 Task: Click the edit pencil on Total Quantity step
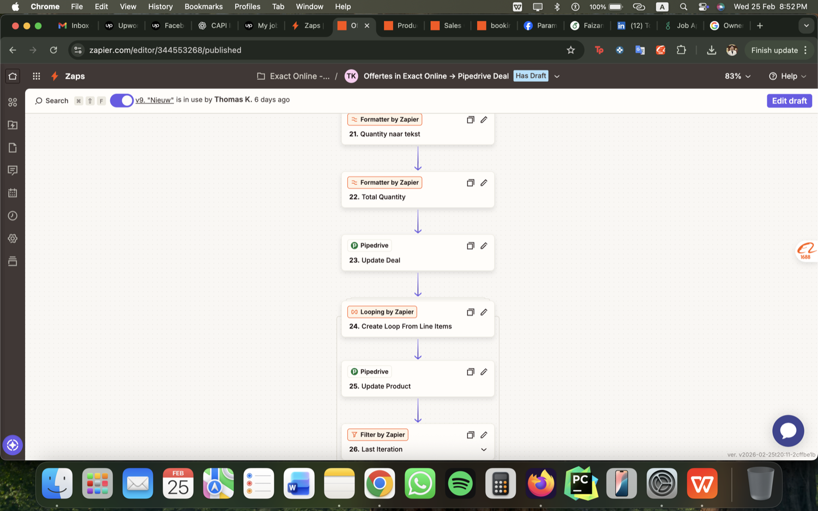pyautogui.click(x=484, y=183)
